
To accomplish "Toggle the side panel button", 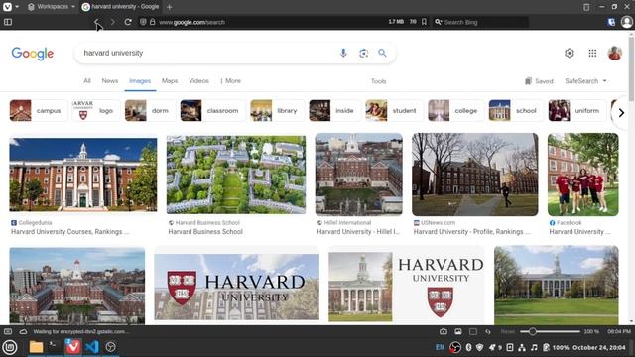I will (x=8, y=22).
